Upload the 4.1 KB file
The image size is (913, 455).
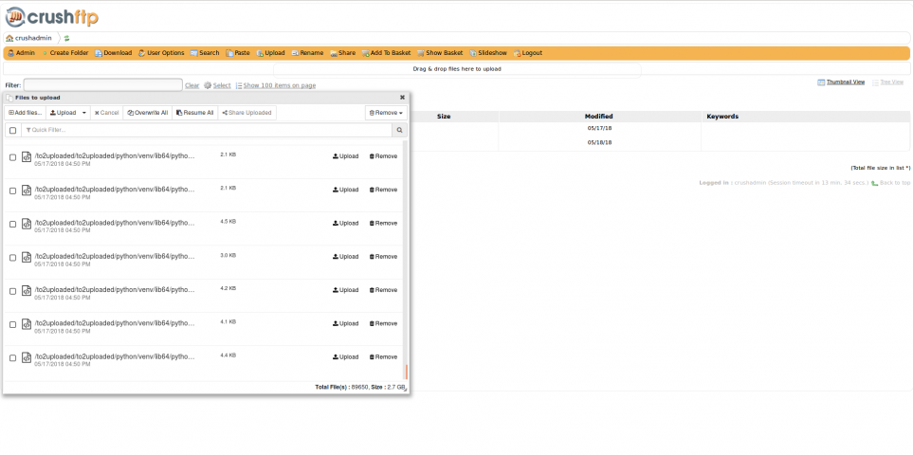[346, 323]
